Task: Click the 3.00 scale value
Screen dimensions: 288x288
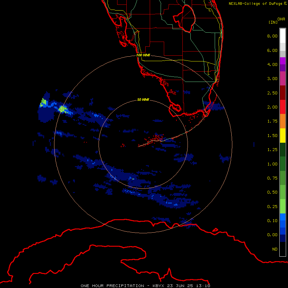Action: 272,79
